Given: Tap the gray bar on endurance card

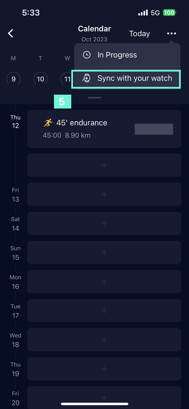Looking at the screenshot, I should pyautogui.click(x=154, y=129).
